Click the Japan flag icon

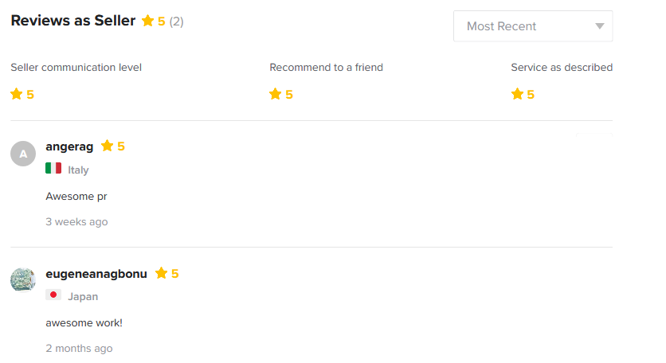click(53, 295)
